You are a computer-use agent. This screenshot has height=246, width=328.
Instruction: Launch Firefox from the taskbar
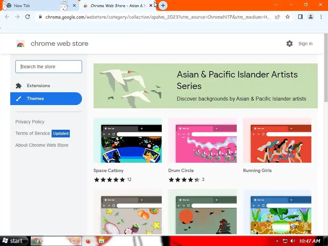point(88,241)
